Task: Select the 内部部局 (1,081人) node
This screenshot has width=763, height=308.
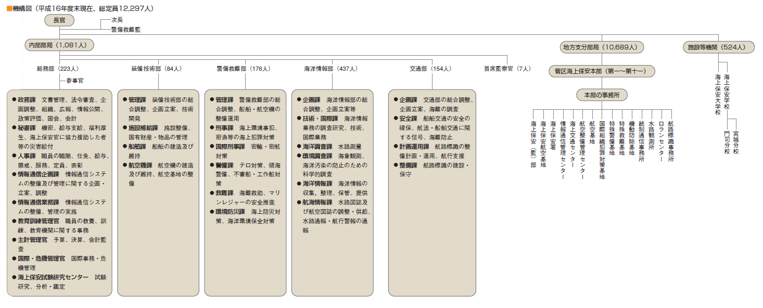Action: pos(59,45)
